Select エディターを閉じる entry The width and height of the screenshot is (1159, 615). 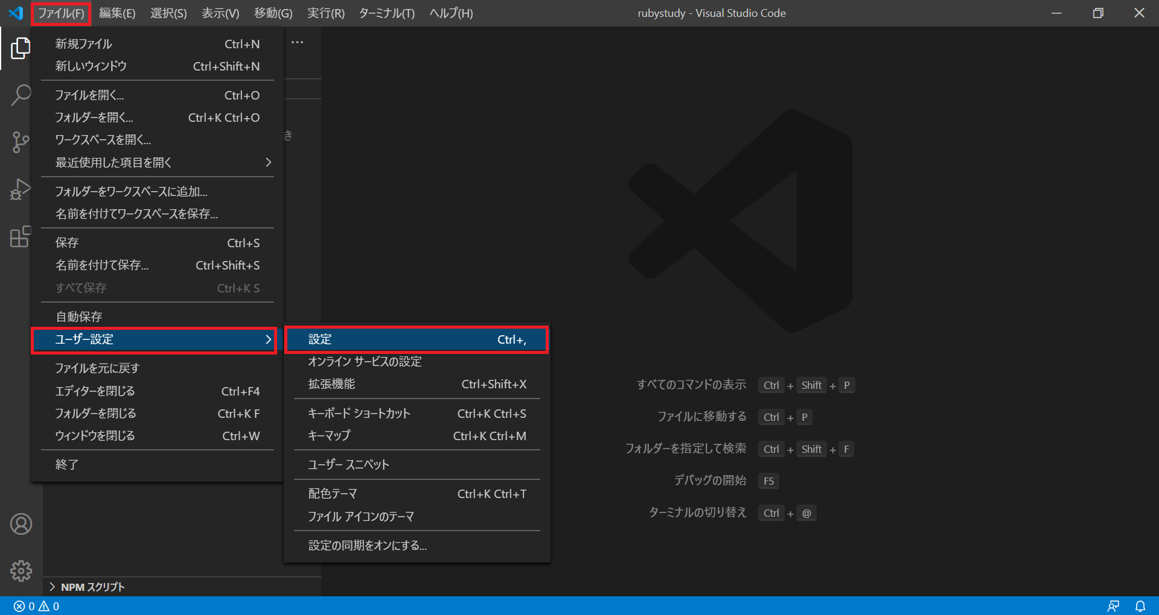[158, 391]
